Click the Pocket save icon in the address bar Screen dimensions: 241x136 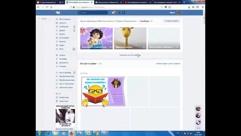166,7
